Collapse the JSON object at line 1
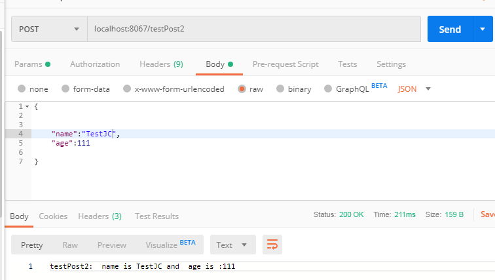 27,106
